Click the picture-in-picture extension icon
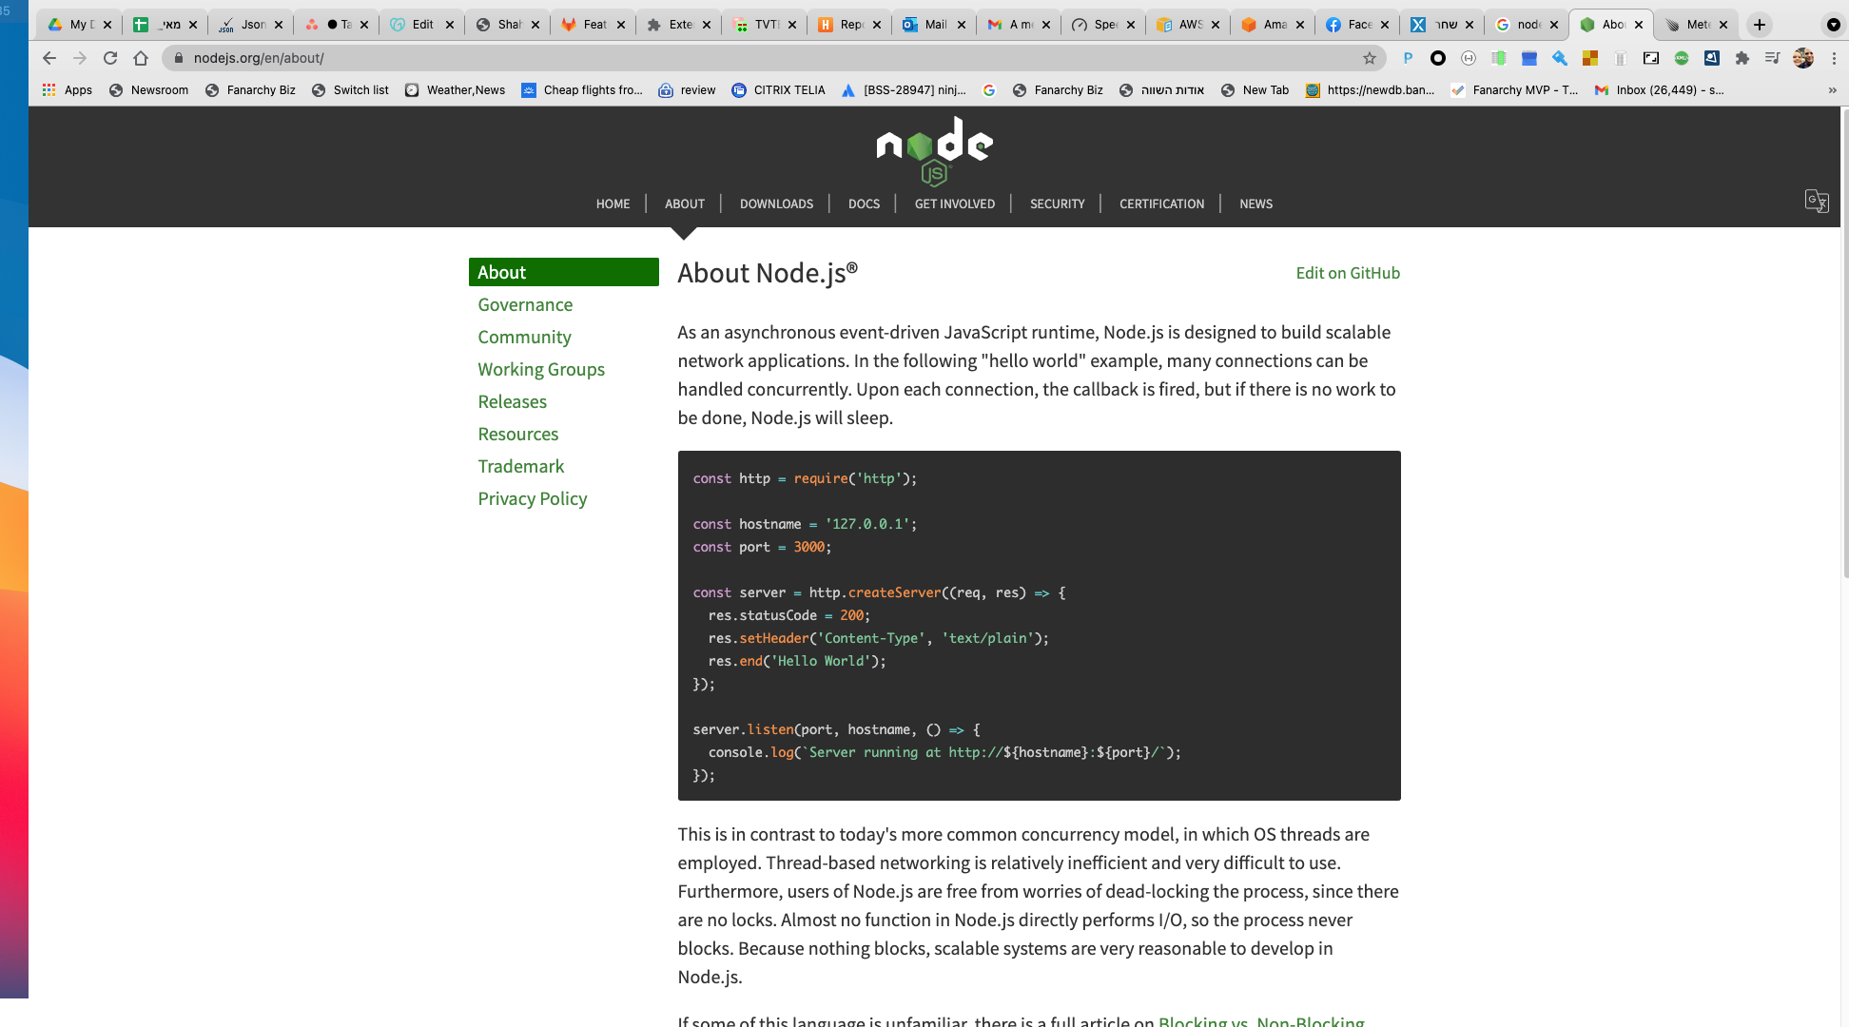The width and height of the screenshot is (1849, 1027). [x=1651, y=58]
